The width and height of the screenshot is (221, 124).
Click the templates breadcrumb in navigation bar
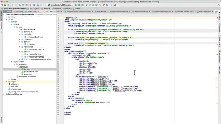(57, 9)
